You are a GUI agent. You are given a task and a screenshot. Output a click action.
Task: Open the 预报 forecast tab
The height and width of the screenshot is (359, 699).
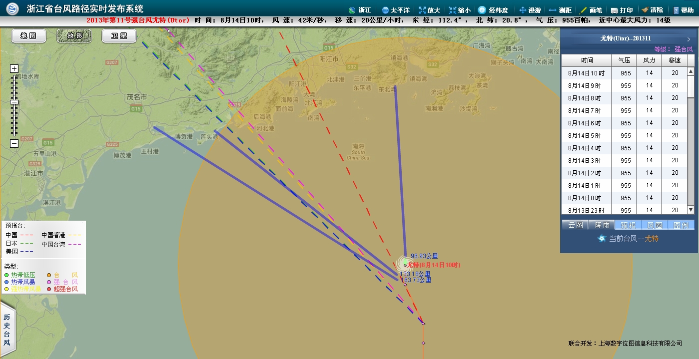click(628, 225)
